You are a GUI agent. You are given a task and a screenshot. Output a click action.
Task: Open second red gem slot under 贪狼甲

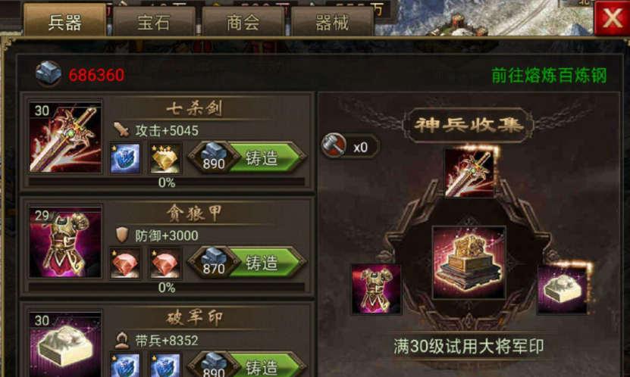point(165,263)
